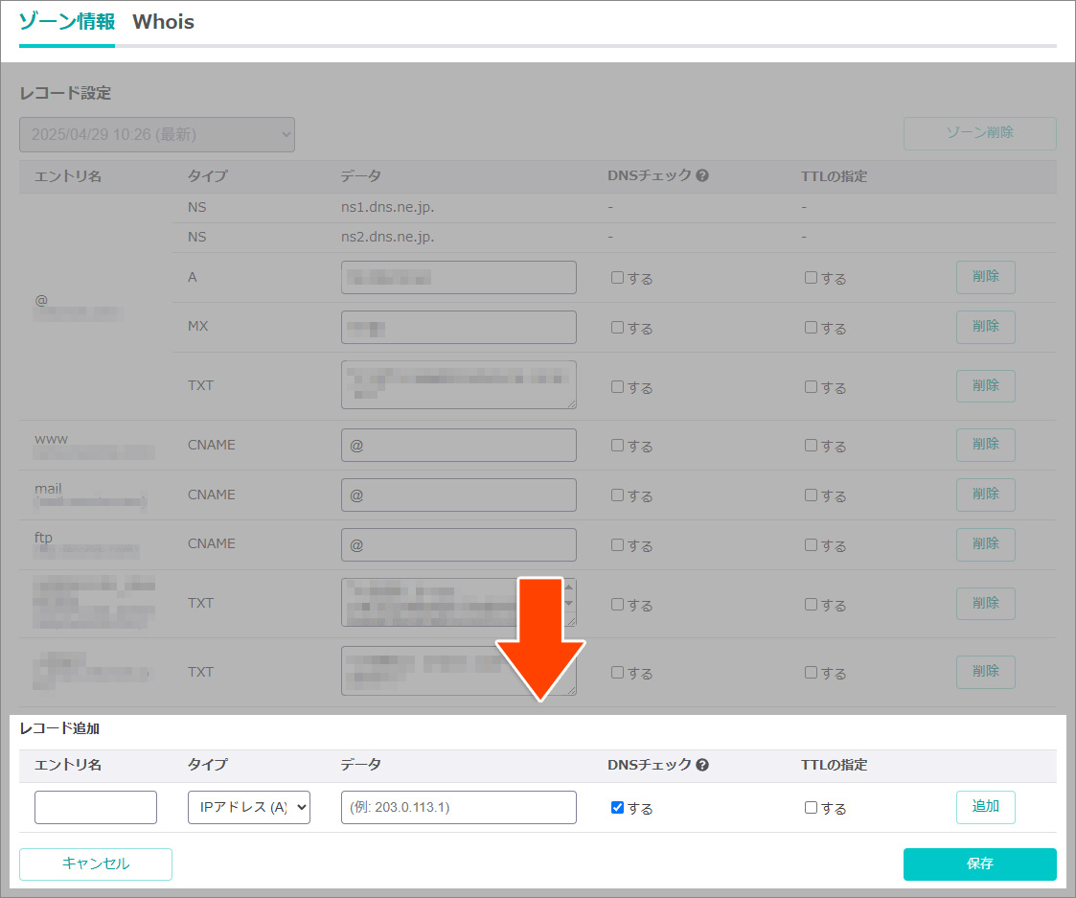Toggle DNS check for the MX record
The height and width of the screenshot is (898, 1076).
[618, 328]
